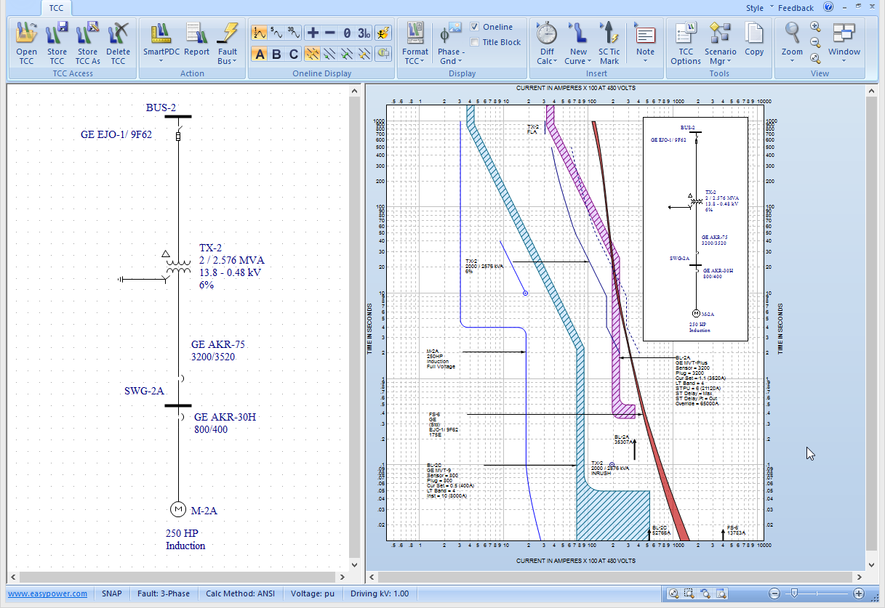Image resolution: width=885 pixels, height=608 pixels.
Task: Select the TCC ribbon tab
Action: click(x=56, y=8)
